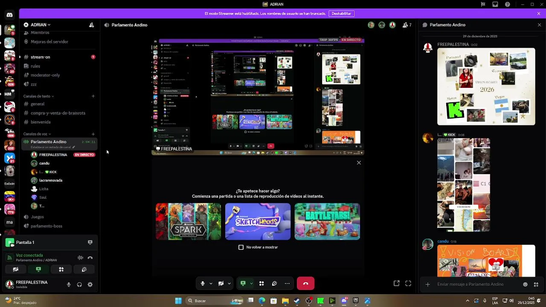The height and width of the screenshot is (307, 546).
Task: Join the parlamento-boss voice channel
Action: point(59,226)
